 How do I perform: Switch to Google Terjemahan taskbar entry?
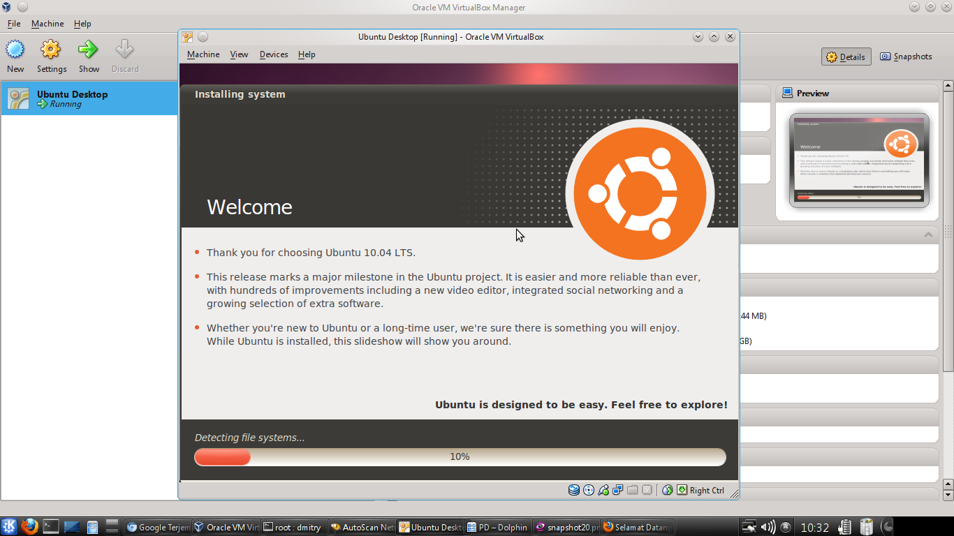[158, 528]
